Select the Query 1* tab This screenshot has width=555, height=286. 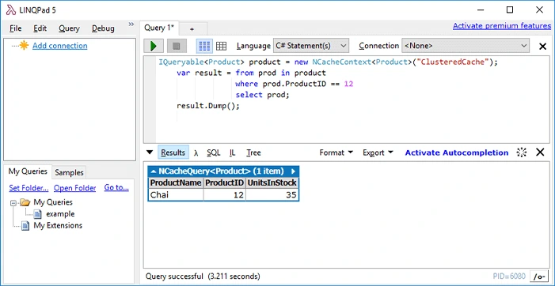159,28
